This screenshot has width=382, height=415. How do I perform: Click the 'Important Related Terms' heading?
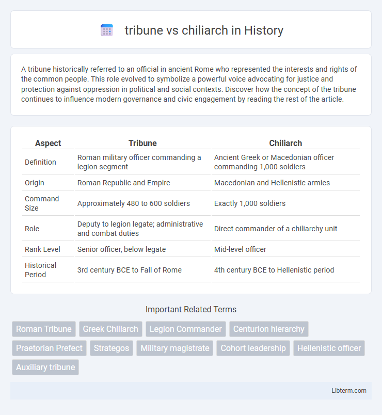pos(191,309)
